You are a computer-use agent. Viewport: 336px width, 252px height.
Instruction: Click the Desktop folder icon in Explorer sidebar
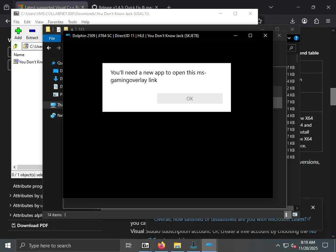pyautogui.click(x=56, y=71)
